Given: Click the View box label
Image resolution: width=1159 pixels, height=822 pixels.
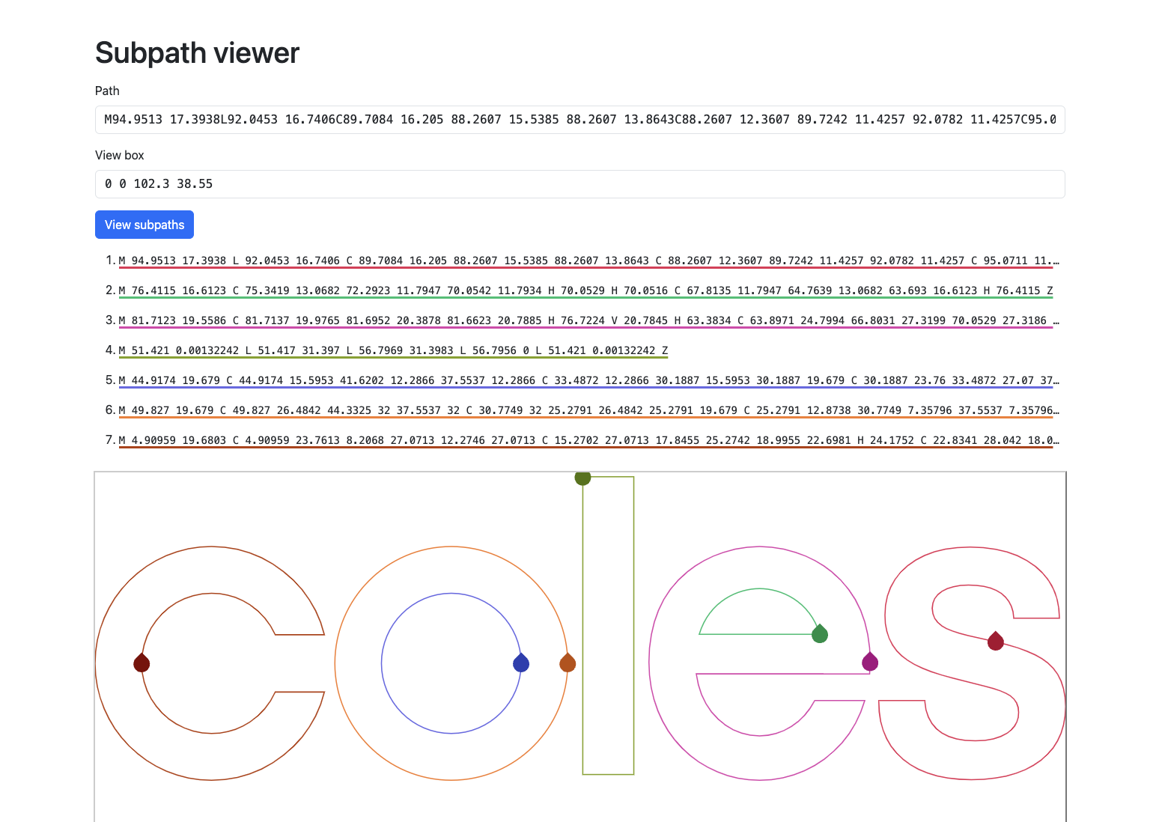Looking at the screenshot, I should [x=120, y=155].
